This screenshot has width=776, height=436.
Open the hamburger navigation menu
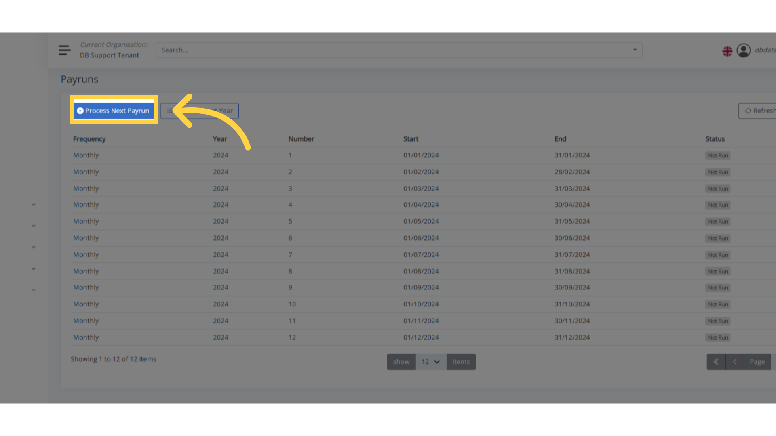(64, 50)
